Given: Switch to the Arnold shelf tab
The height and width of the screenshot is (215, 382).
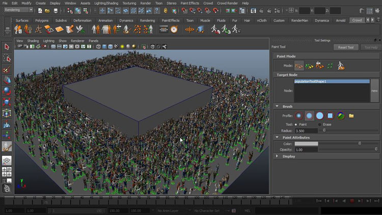Looking at the screenshot, I should pyautogui.click(x=340, y=20).
